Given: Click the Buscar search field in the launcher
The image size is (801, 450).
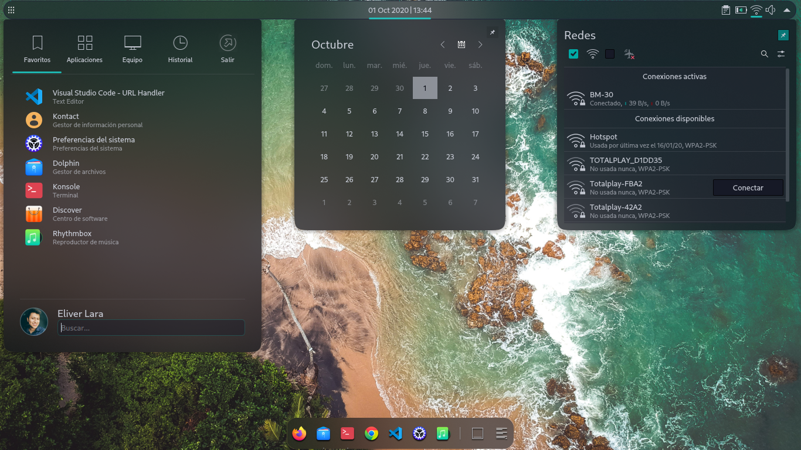Looking at the screenshot, I should tap(151, 328).
